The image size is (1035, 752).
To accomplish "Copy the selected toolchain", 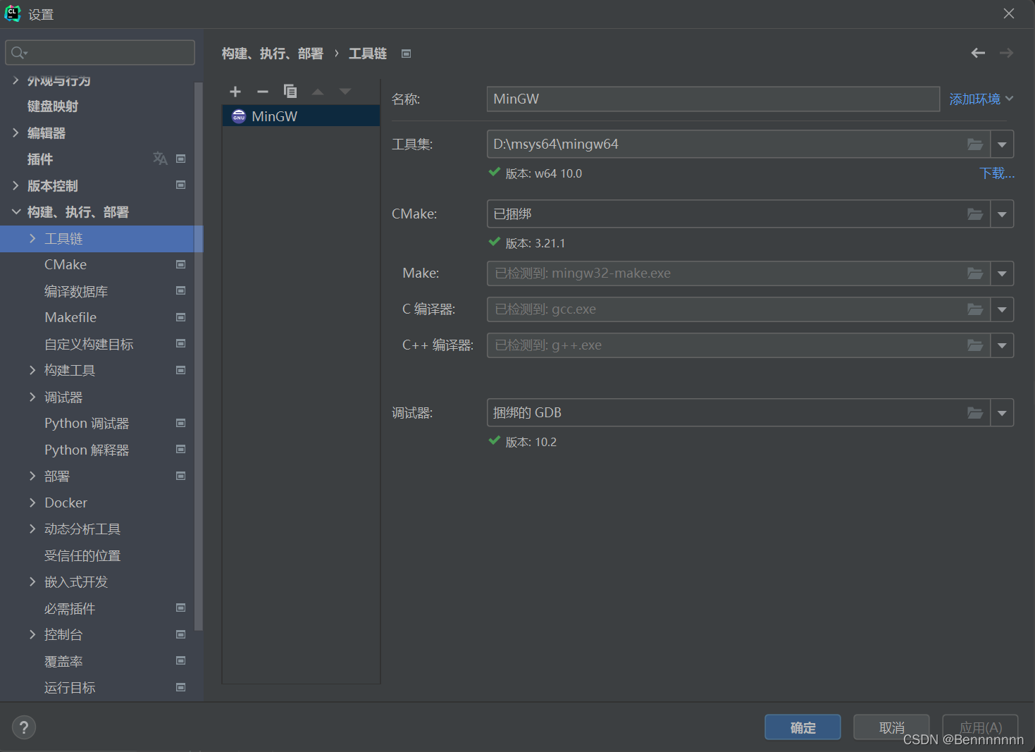I will coord(290,91).
